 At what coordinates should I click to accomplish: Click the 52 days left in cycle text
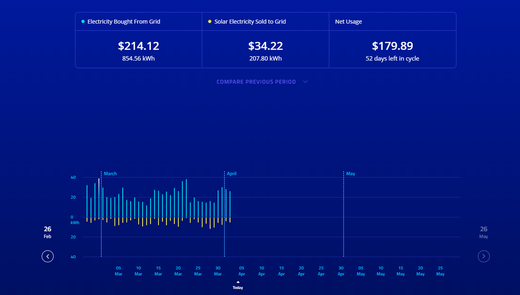coord(392,58)
